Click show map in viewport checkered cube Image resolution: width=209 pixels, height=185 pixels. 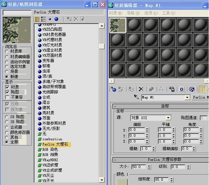point(192,89)
